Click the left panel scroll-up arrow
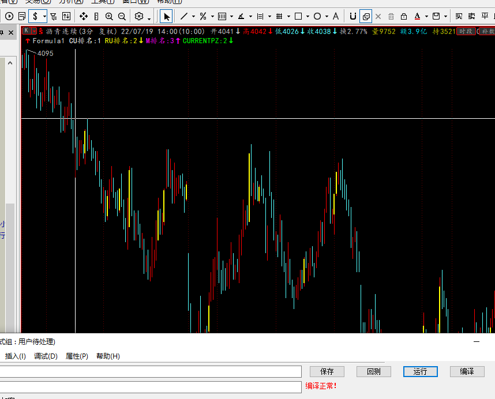Image resolution: width=495 pixels, height=399 pixels. pos(10,63)
